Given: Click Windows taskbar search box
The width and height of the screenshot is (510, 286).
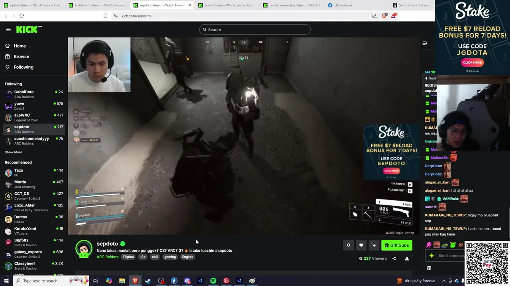Looking at the screenshot, I should point(52,281).
